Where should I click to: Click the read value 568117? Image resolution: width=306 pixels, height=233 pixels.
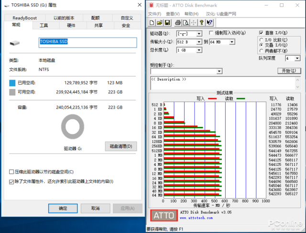click(x=291, y=160)
